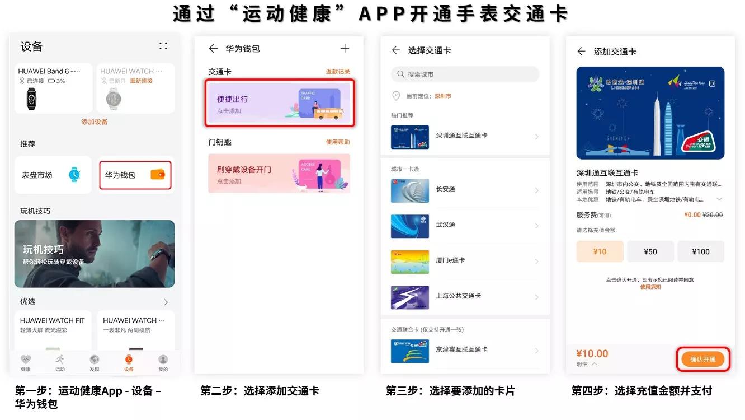Image resolution: width=745 pixels, height=420 pixels.
Task: Choose ¥100 recharge amount
Action: pos(700,251)
